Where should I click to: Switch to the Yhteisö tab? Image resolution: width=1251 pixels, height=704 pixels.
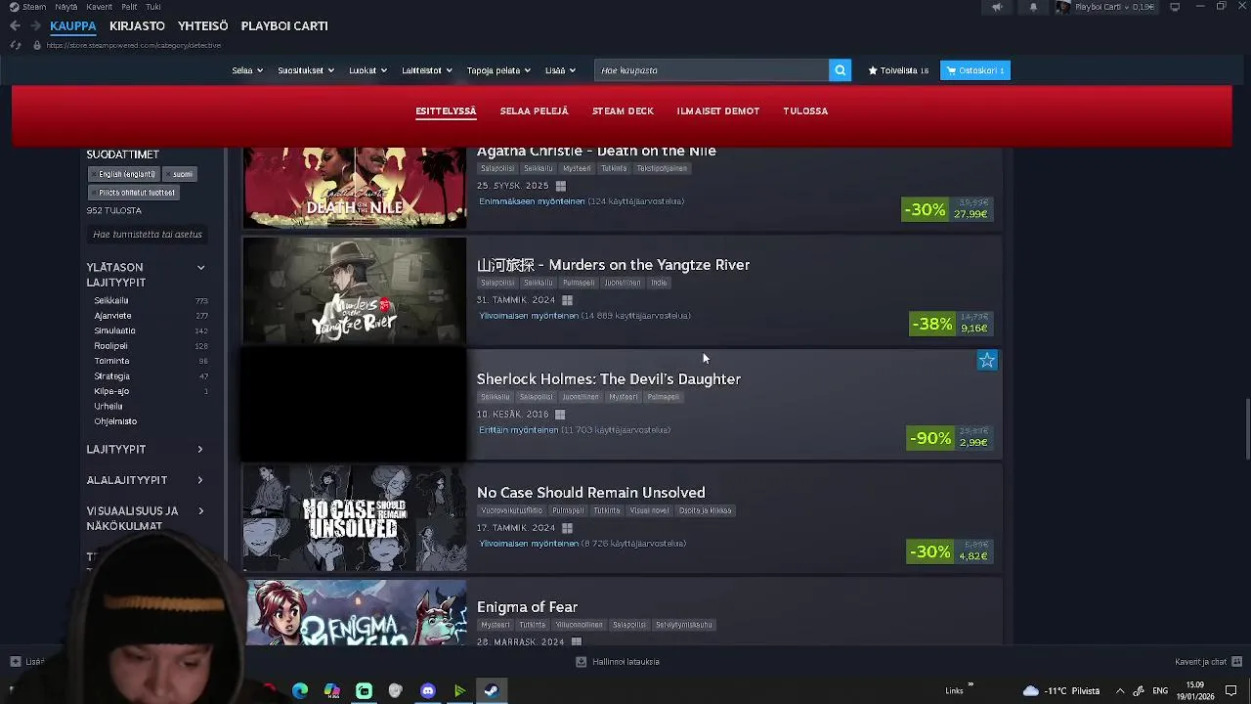[203, 26]
